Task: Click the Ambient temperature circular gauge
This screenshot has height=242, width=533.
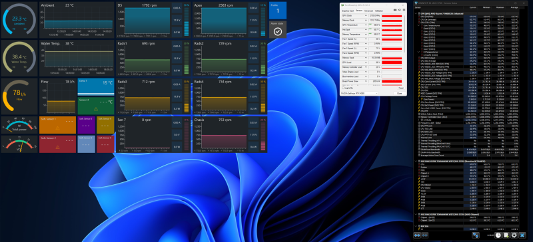Action: click(19, 20)
